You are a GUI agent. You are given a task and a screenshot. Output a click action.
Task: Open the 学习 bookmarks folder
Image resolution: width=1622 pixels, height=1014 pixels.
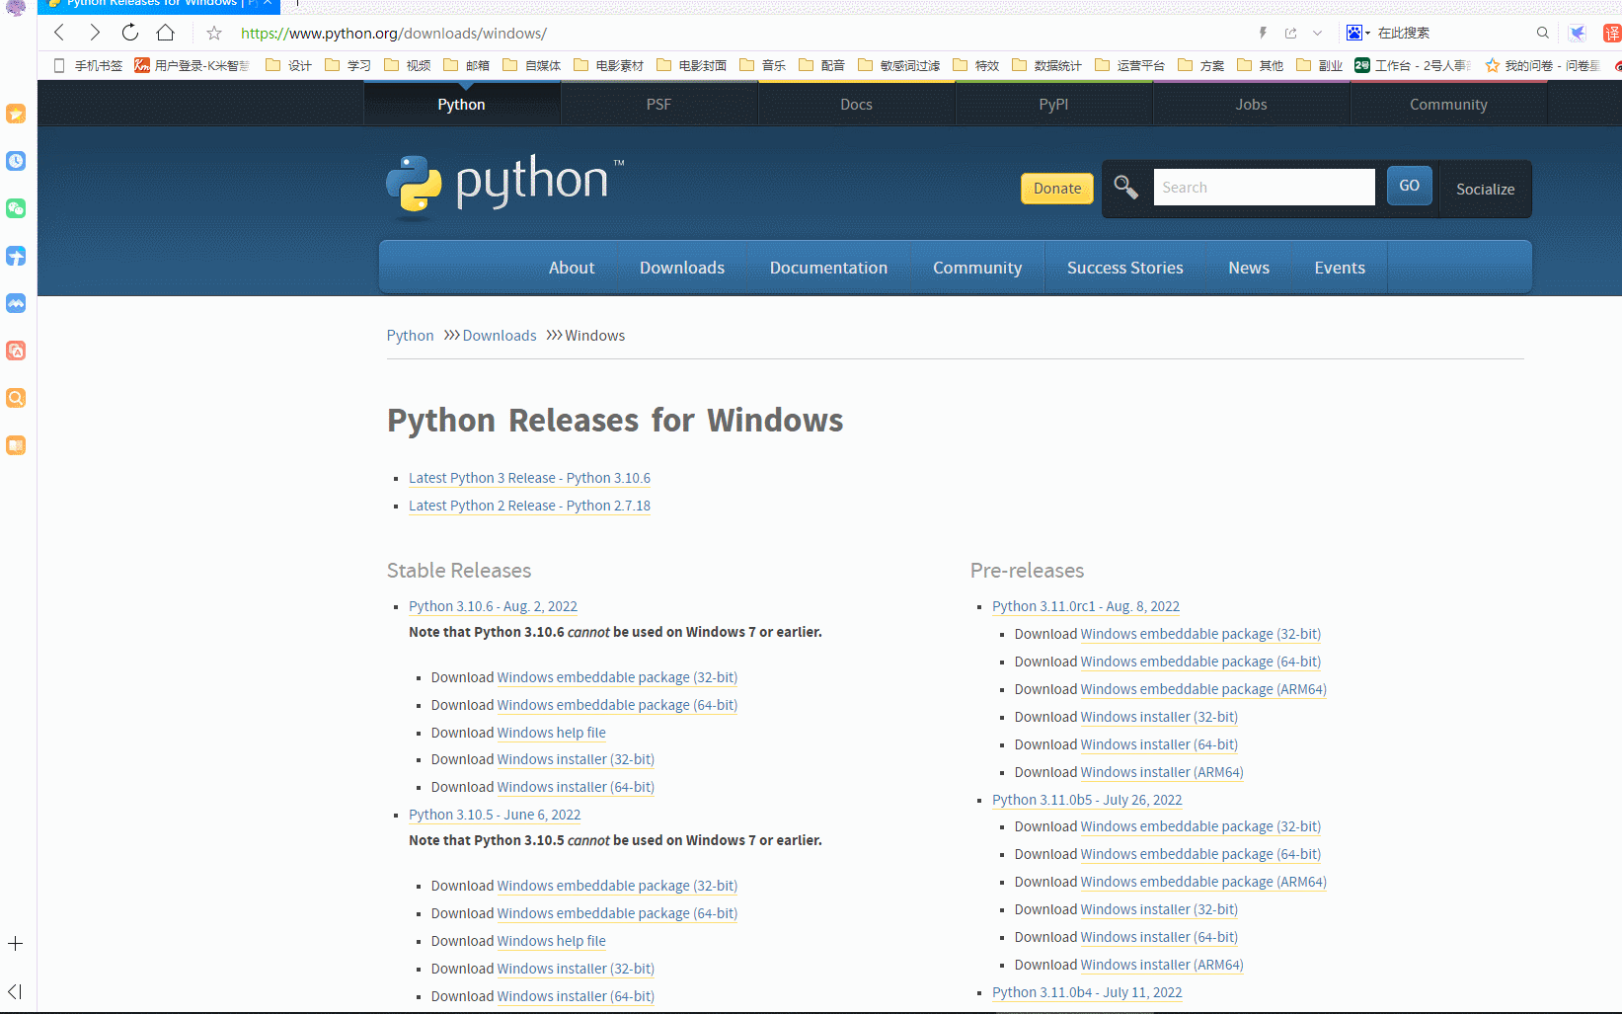coord(348,65)
